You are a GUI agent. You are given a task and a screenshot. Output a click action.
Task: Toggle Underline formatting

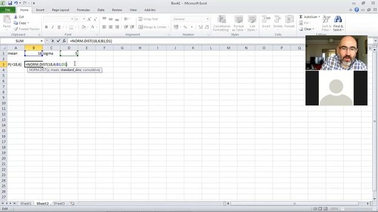click(59, 27)
